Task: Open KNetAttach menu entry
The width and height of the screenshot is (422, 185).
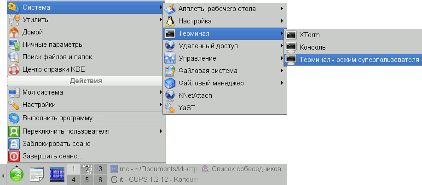Action: point(225,95)
